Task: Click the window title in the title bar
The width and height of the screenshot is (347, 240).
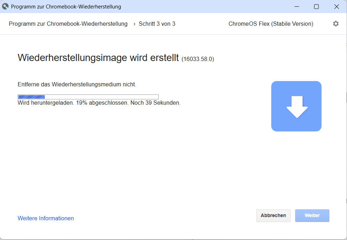Action: 66,7
